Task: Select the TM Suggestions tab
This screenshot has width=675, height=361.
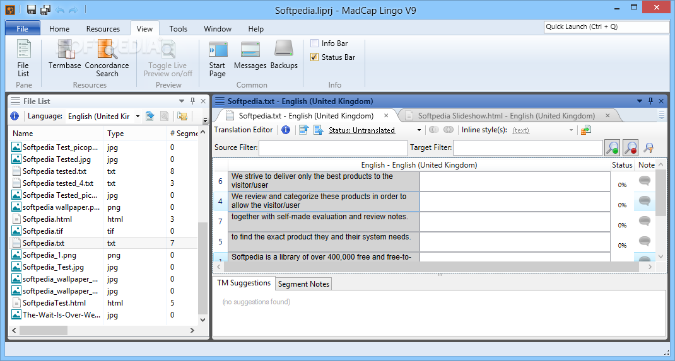Action: (244, 283)
